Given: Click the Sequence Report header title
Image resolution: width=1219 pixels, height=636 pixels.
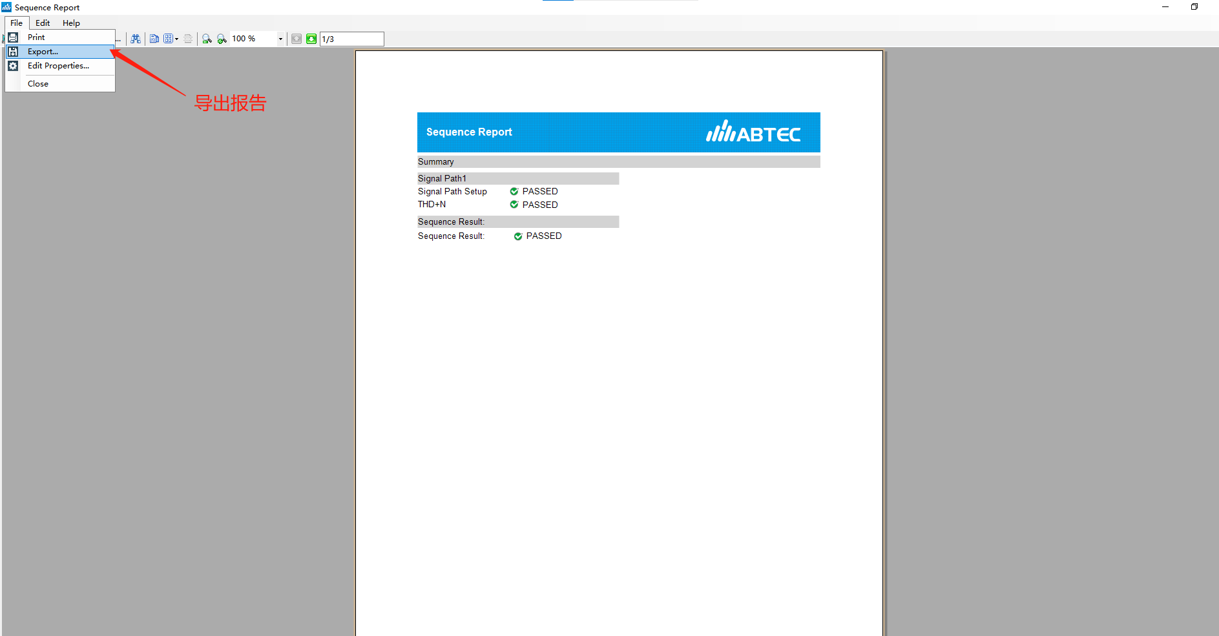Looking at the screenshot, I should [469, 132].
